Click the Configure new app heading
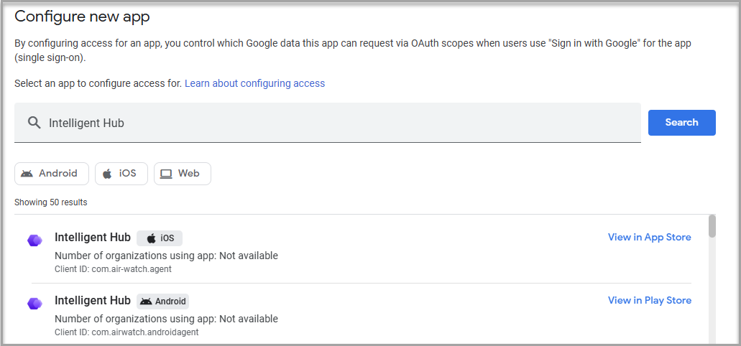Screen dimensions: 741x346 click(x=82, y=17)
